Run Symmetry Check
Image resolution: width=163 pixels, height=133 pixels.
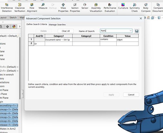click(x=135, y=8)
